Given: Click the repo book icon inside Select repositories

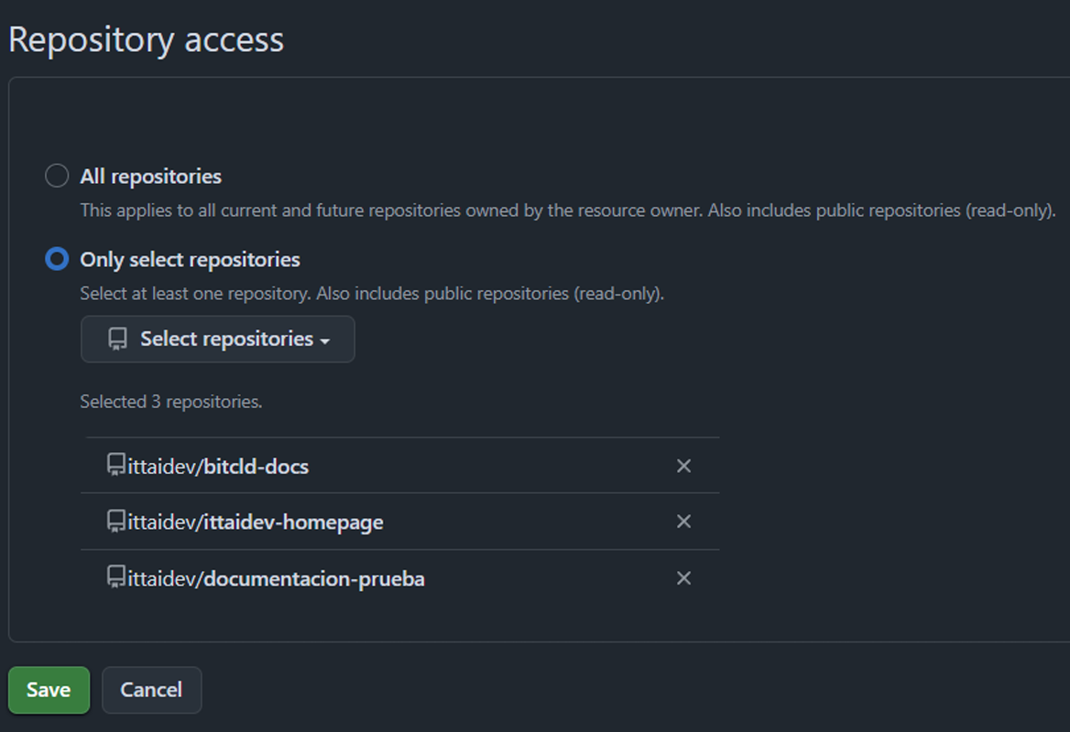Looking at the screenshot, I should (x=115, y=339).
